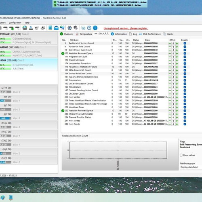The height and width of the screenshot is (202, 202).
Task: Open help via the question mark icon
Action: point(89,28)
